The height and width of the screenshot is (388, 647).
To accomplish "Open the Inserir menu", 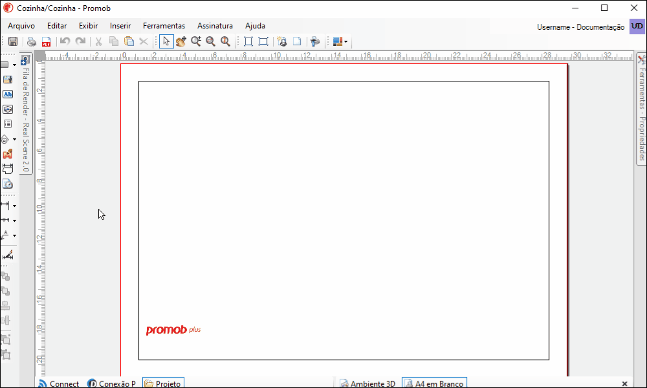I will coord(120,26).
